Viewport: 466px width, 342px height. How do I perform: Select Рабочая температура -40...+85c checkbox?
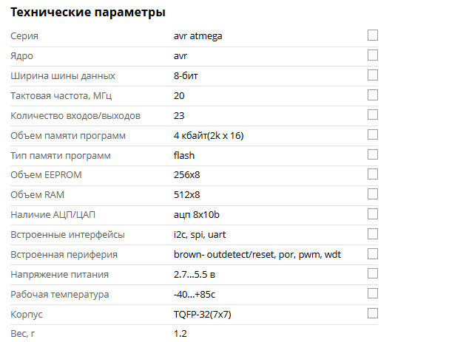[x=373, y=293]
